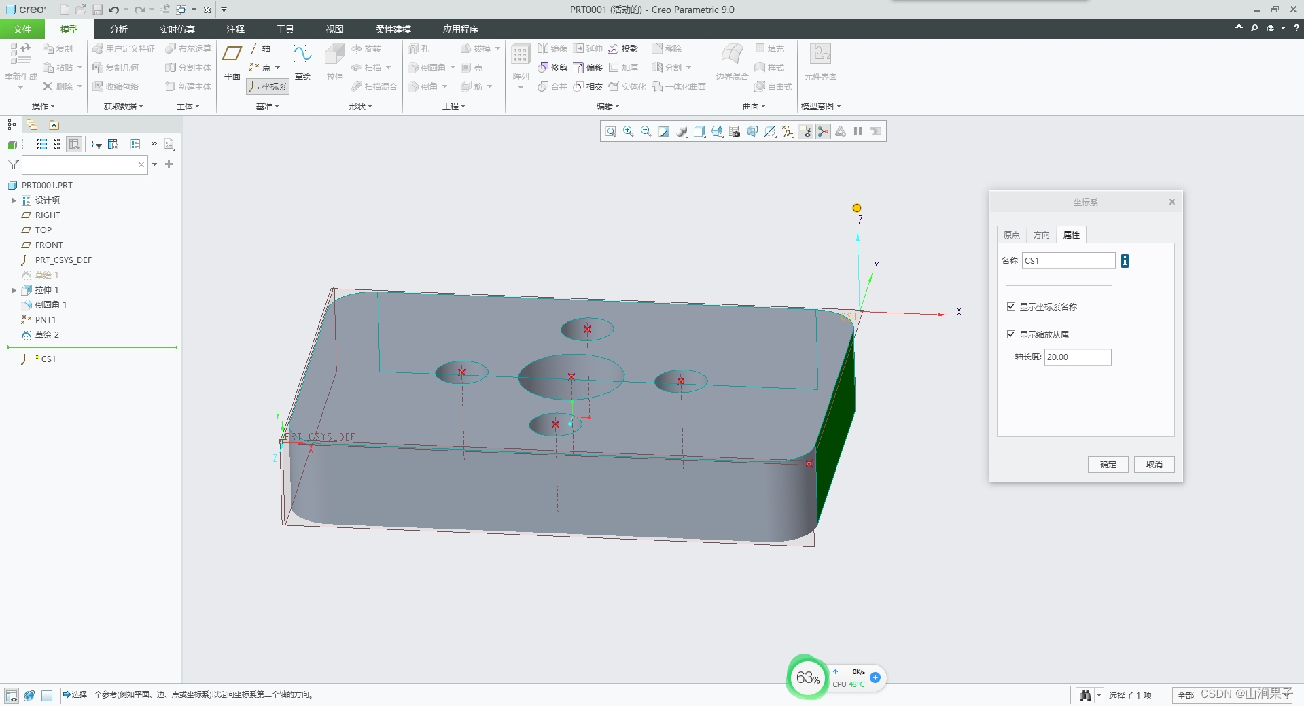Click the 重新生成 (Regenerate) icon
Image resolution: width=1304 pixels, height=706 pixels.
pyautogui.click(x=20, y=54)
